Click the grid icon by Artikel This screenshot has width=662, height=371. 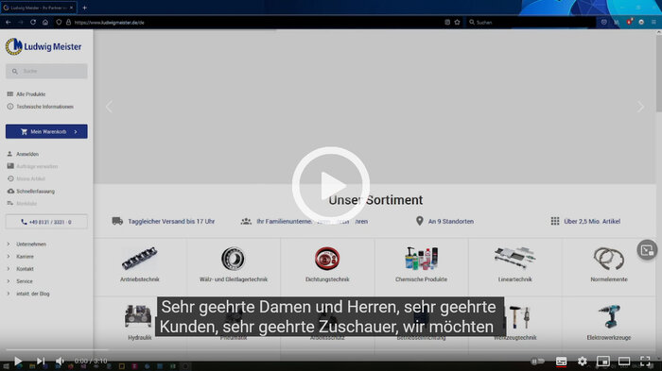click(555, 221)
